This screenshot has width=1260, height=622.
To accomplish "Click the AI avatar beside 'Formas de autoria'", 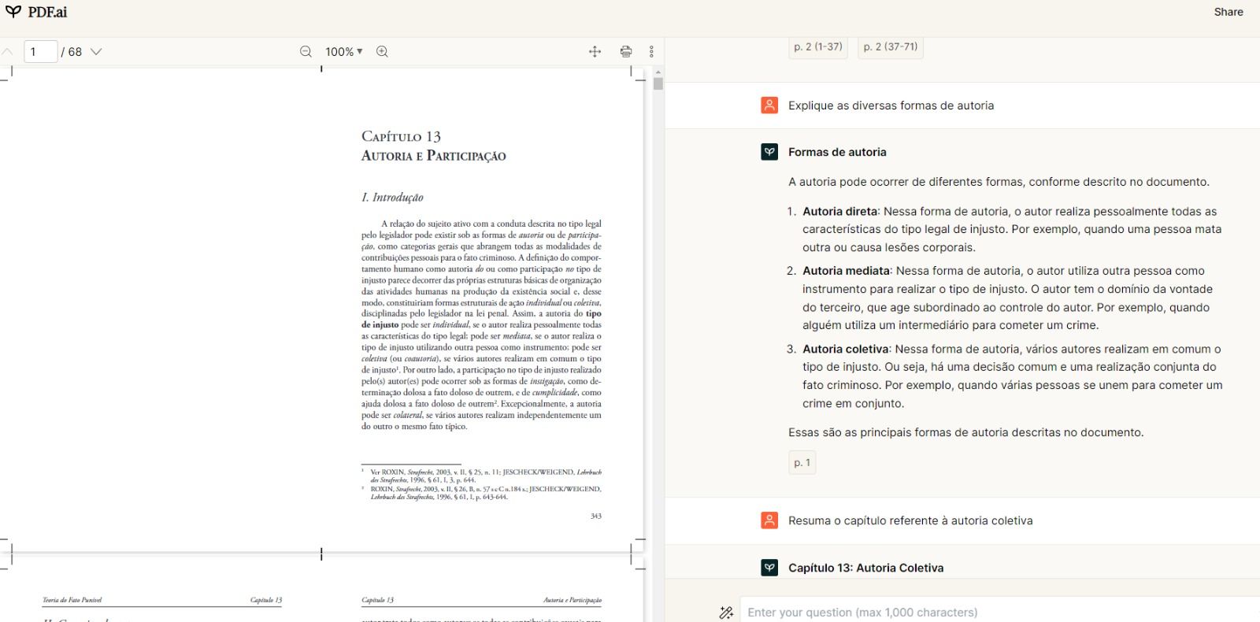I will click(769, 152).
